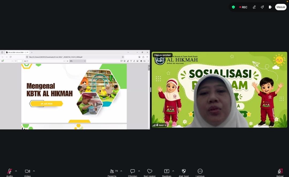Click the Keluar leave meeting button
This screenshot has height=177, width=289.
click(280, 172)
